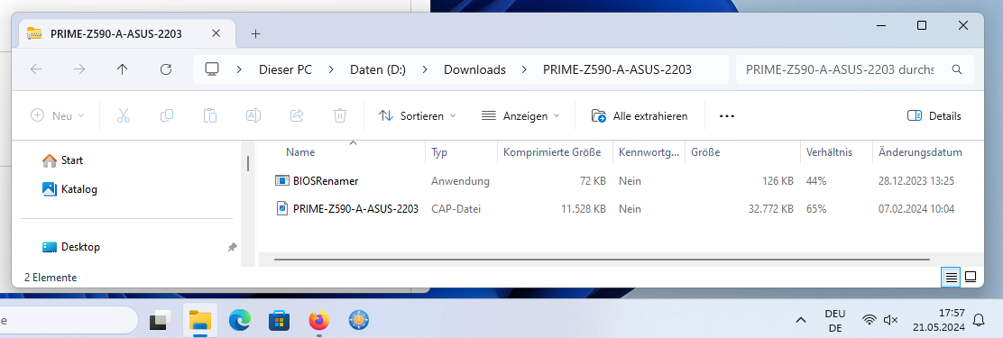1003x338 pixels.
Task: Open Microsoft Store from taskbar
Action: point(279,319)
